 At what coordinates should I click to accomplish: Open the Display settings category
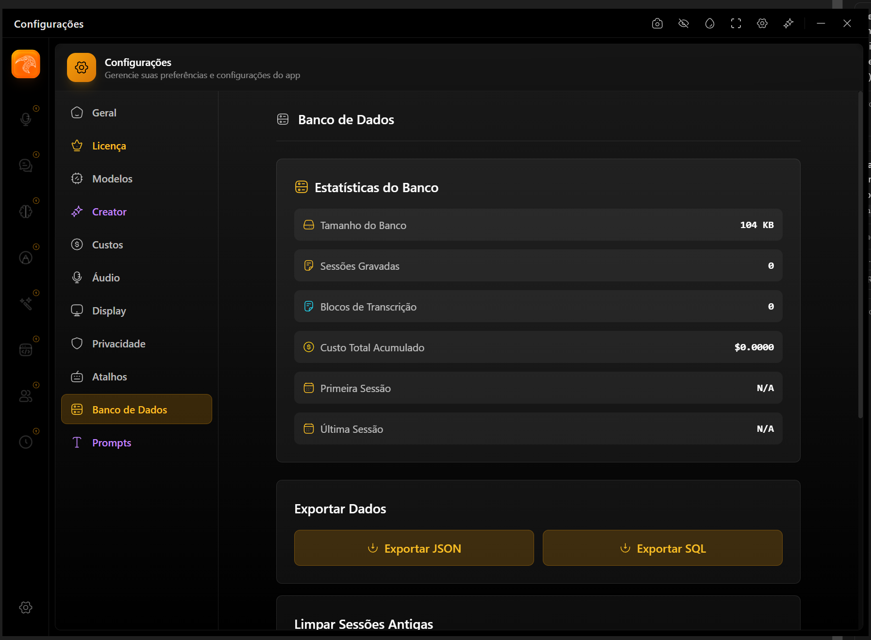tap(136, 311)
